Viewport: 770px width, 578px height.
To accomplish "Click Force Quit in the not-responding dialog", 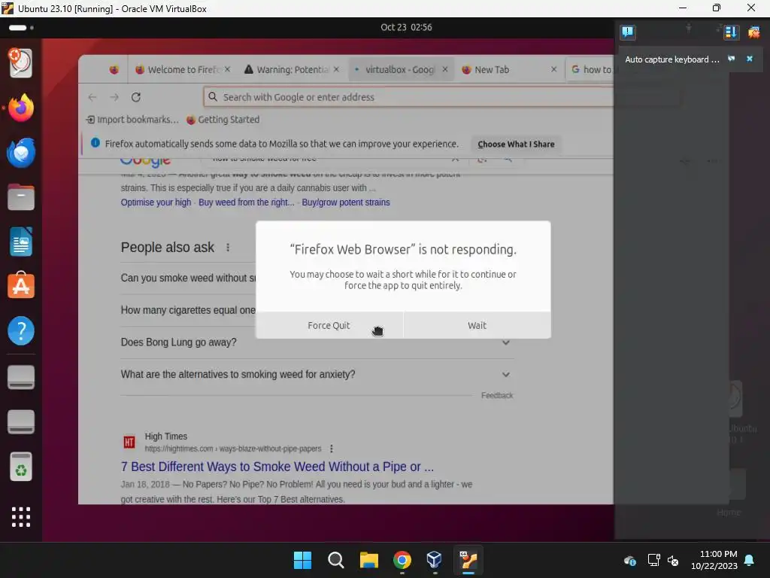I will click(329, 325).
